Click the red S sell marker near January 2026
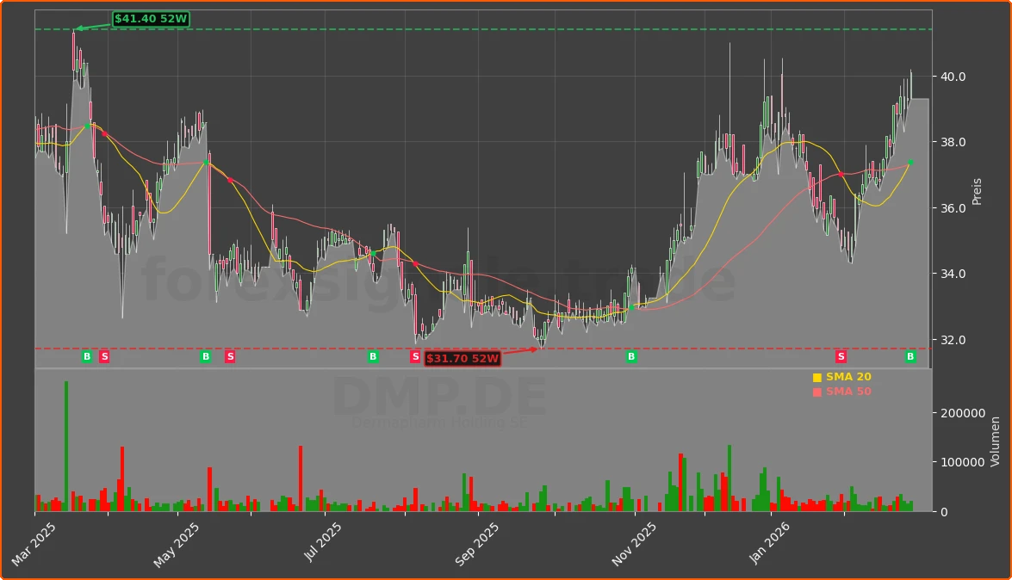Screen dimensions: 1012x580 click(x=840, y=356)
